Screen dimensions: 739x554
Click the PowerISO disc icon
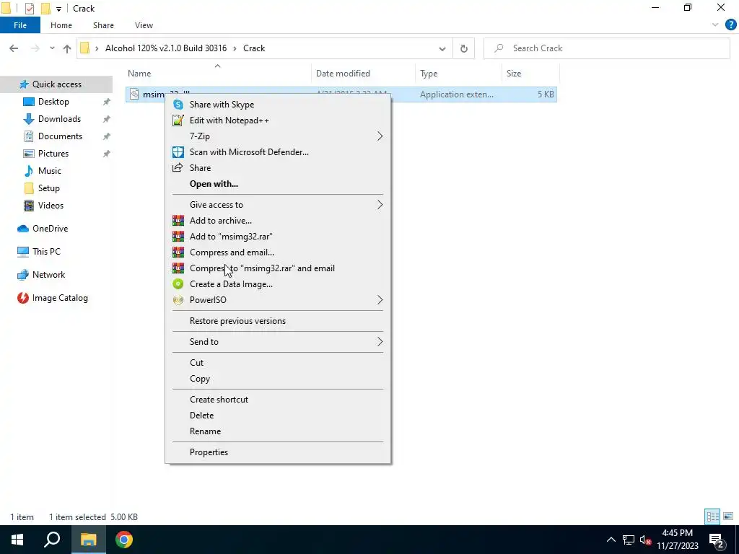coord(178,300)
